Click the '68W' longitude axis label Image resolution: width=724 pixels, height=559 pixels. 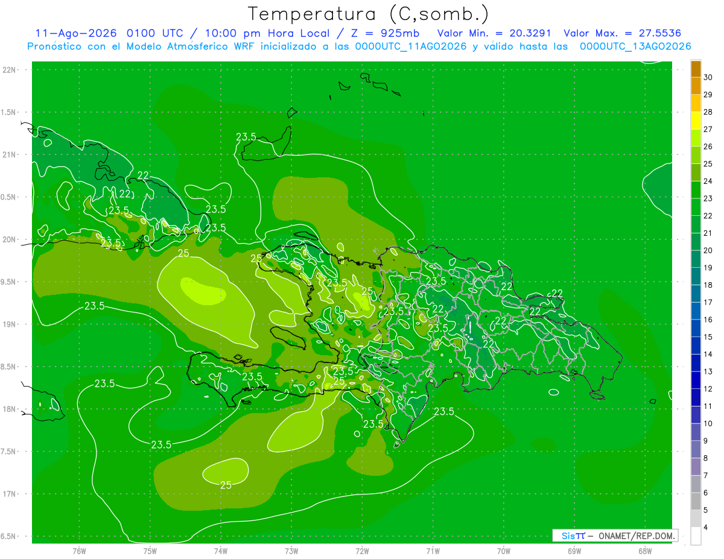[x=644, y=551]
